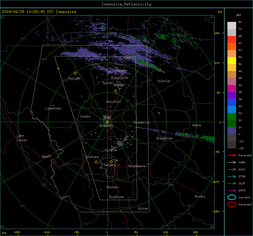Click the Sundre city label

(85, 116)
